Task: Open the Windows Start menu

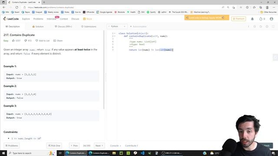Action: click(3, 153)
